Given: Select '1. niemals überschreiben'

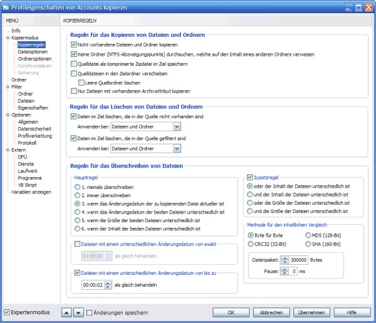Looking at the screenshot, I should tap(77, 187).
